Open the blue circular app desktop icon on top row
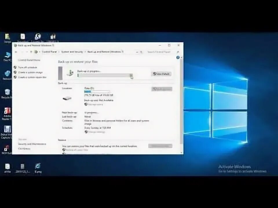Image resolution: width=278 pixels, height=208 pixels. pyautogui.click(x=38, y=38)
